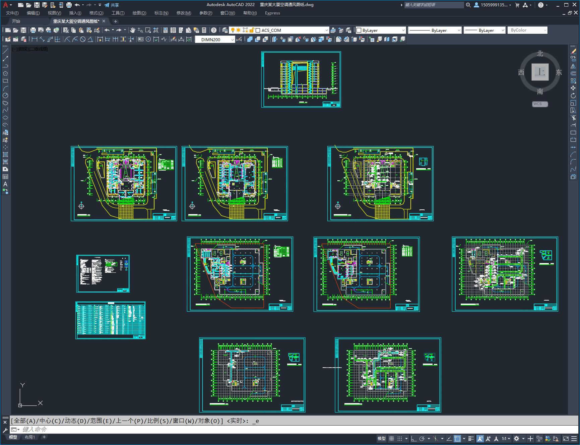Activate the Pan hand tool

pyautogui.click(x=133, y=30)
